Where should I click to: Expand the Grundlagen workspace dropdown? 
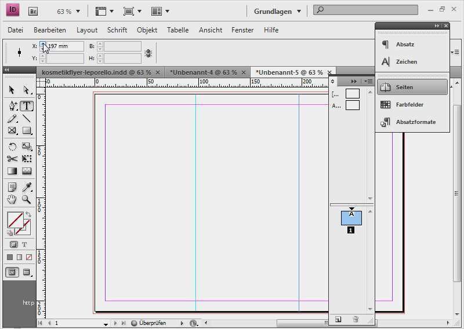pos(278,11)
